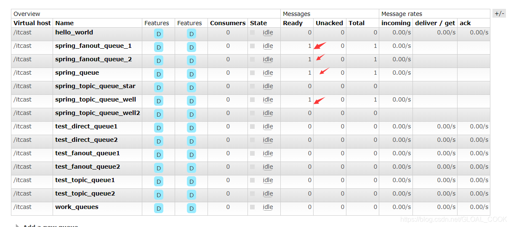The image size is (511, 227).
Task: Open the spring_topic_queue_well queue link
Action: (96, 99)
